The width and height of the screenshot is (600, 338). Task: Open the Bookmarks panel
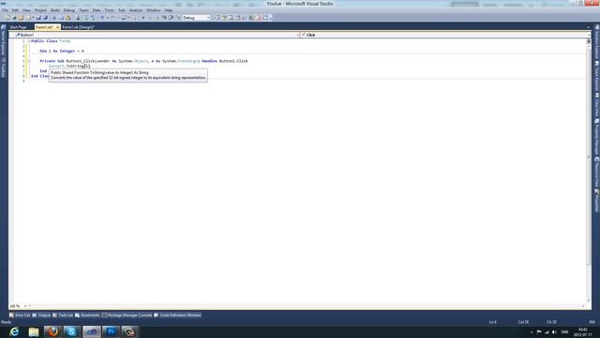(x=87, y=315)
